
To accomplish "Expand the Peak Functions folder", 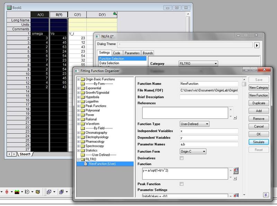I will pos(79,106).
